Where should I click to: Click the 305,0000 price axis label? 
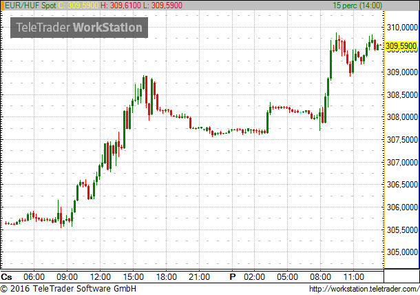[402, 252]
